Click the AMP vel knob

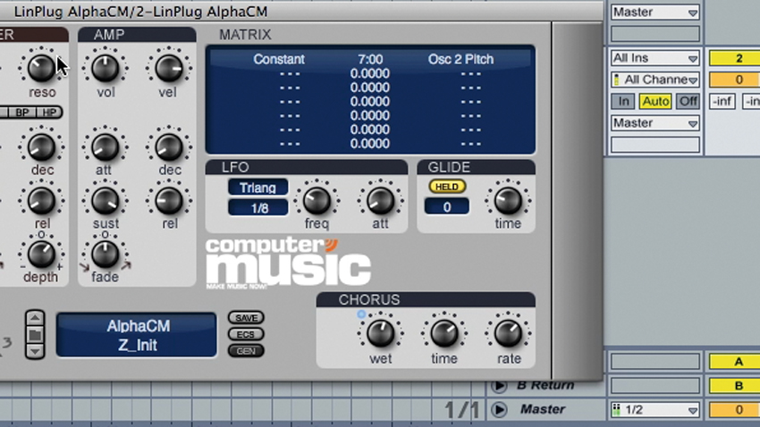click(169, 68)
